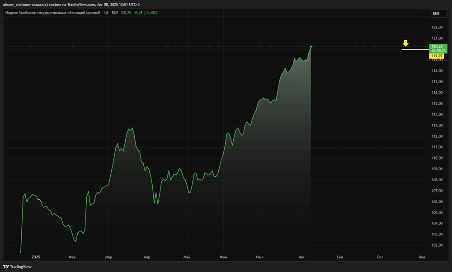Click the Окт month label
452x272 pixels.
click(380, 257)
